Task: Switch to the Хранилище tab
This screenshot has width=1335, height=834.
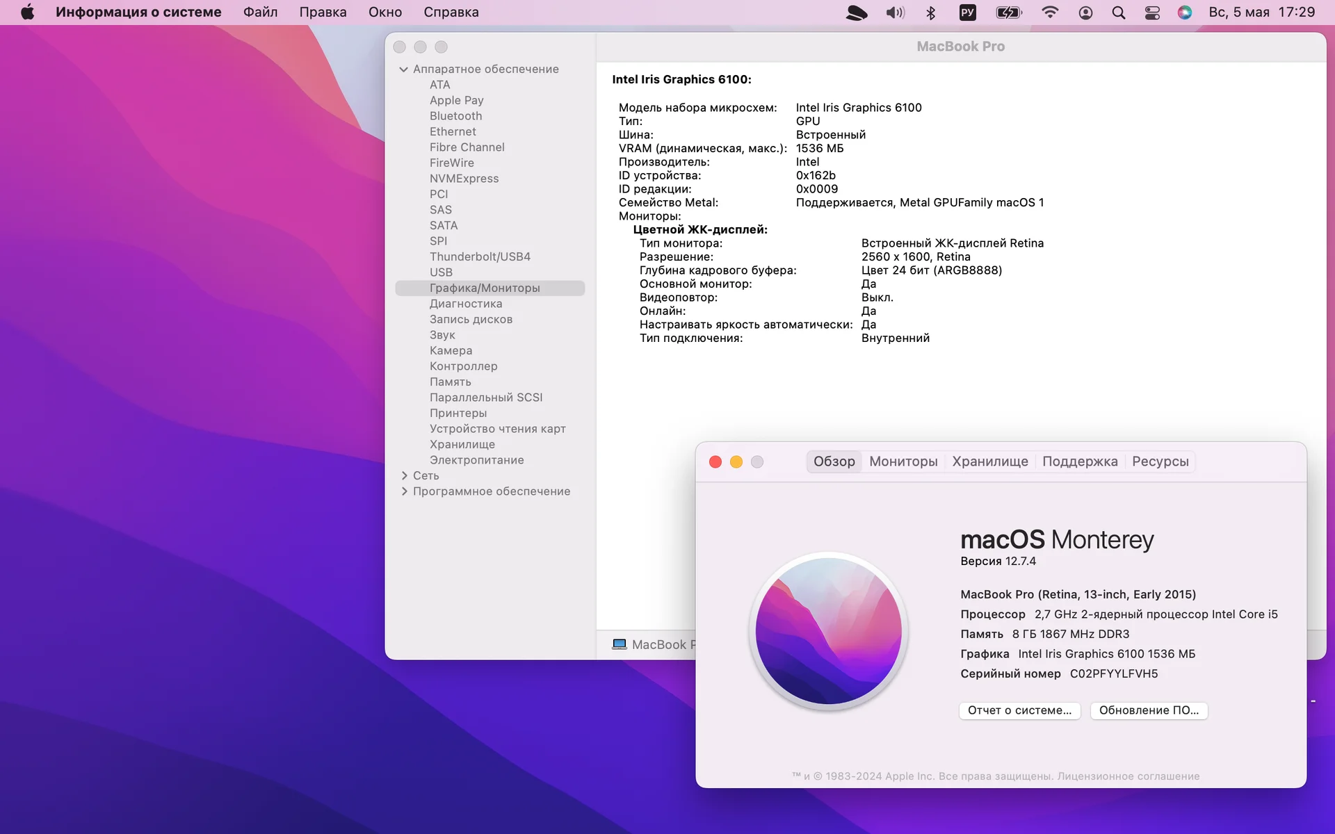Action: coord(989,461)
